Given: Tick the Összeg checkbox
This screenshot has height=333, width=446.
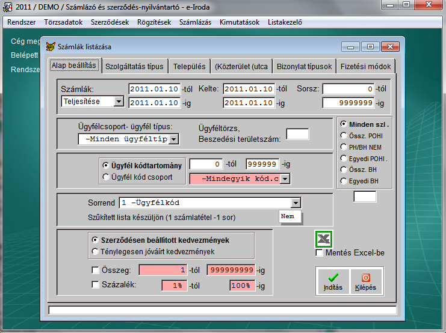Looking at the screenshot, I should click(94, 270).
